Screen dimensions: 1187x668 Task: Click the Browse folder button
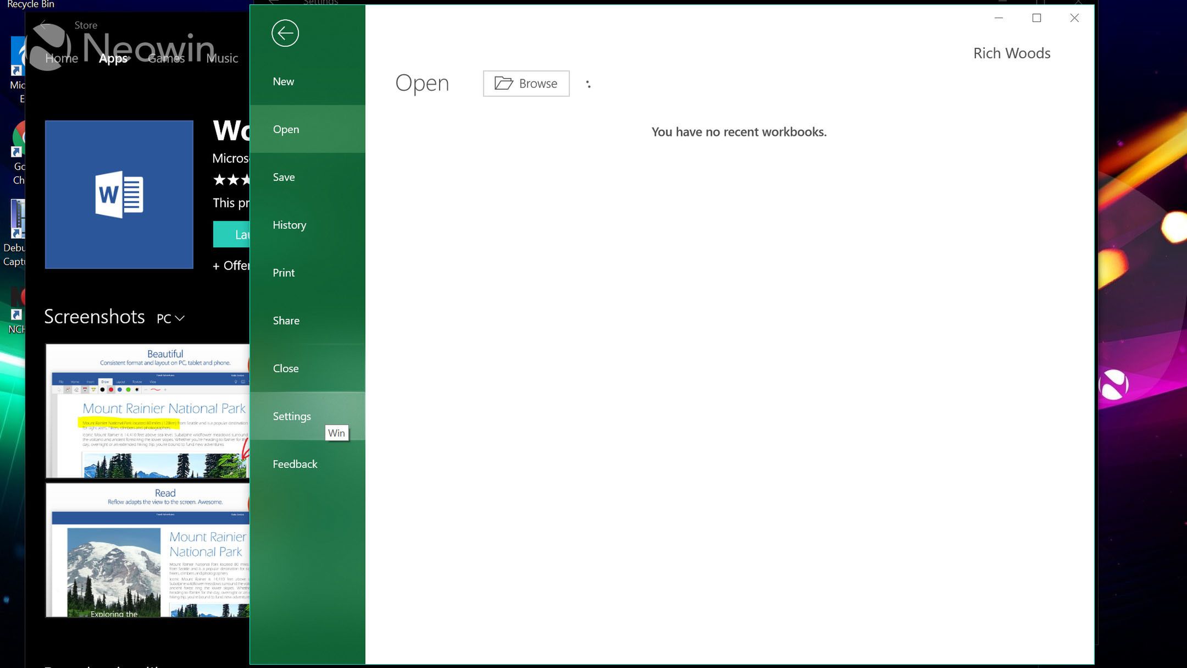[x=526, y=84]
